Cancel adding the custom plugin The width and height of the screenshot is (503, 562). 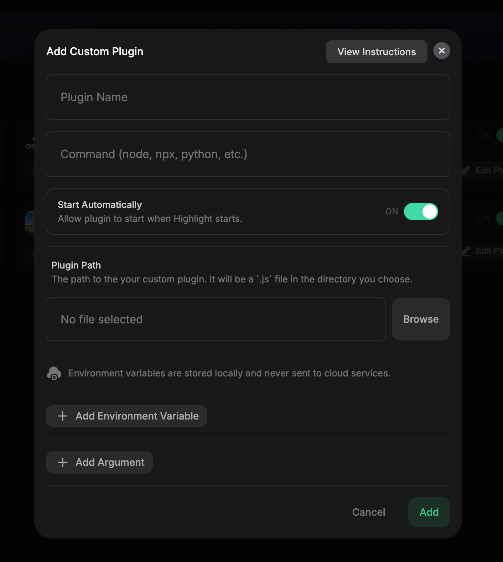[369, 512]
